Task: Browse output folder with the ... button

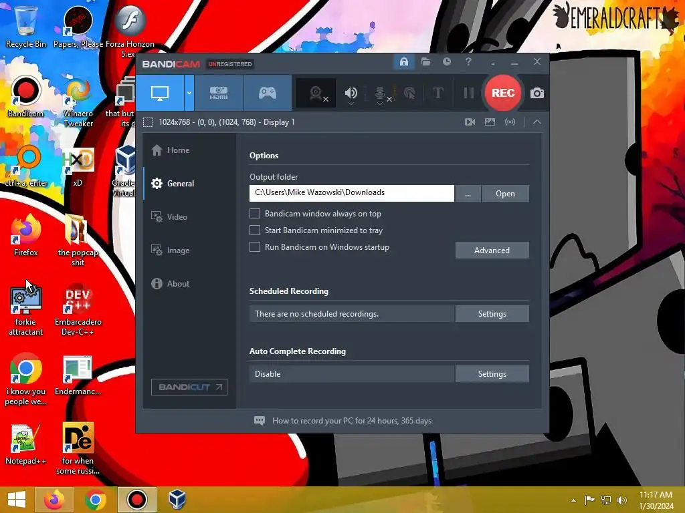Action: 468,193
